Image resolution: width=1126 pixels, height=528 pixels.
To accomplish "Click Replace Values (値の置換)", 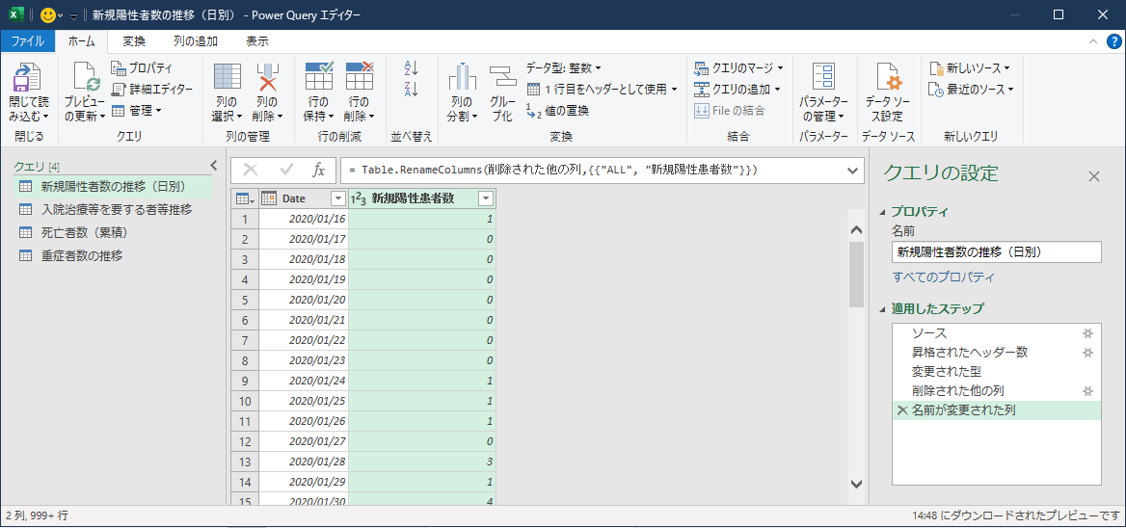I will point(557,111).
